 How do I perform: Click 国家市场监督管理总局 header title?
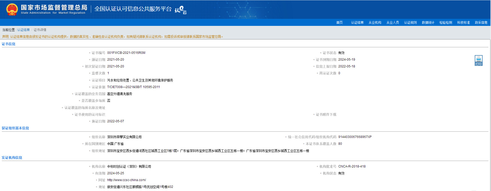[x=54, y=8]
